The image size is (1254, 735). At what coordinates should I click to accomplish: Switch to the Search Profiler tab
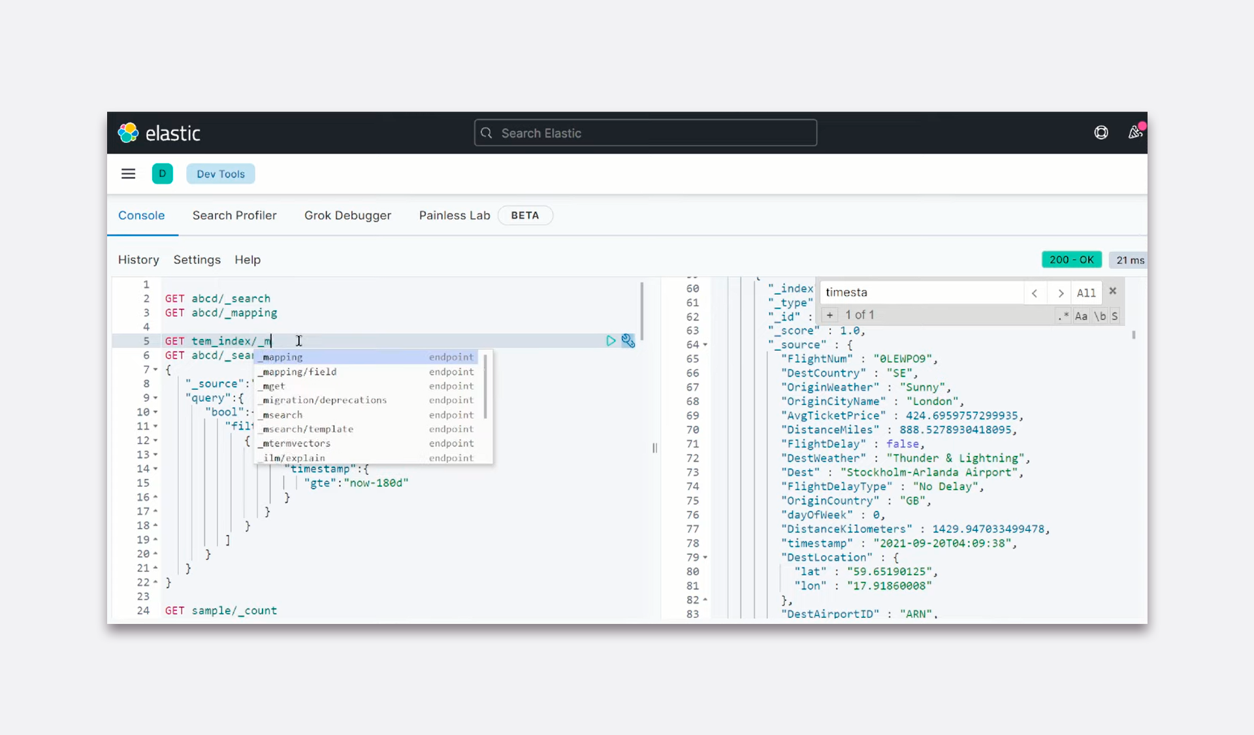(x=234, y=215)
